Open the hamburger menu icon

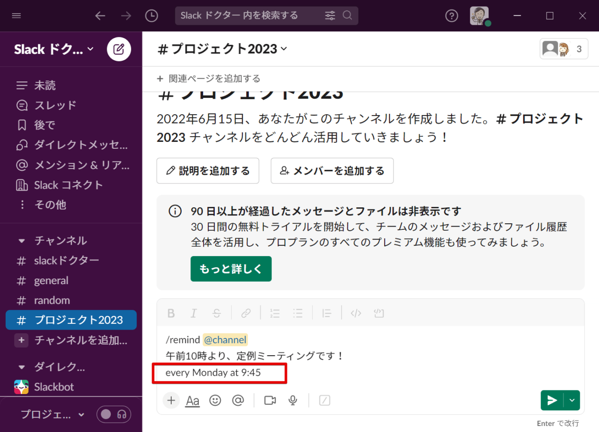click(16, 15)
